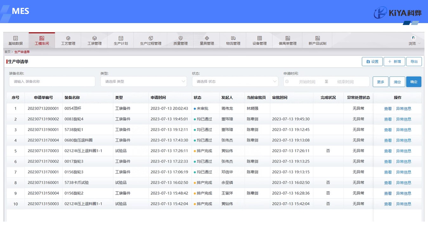Open 异常信息 for row 5738卡爪试验
This screenshot has height=240, width=428.
tap(404, 183)
